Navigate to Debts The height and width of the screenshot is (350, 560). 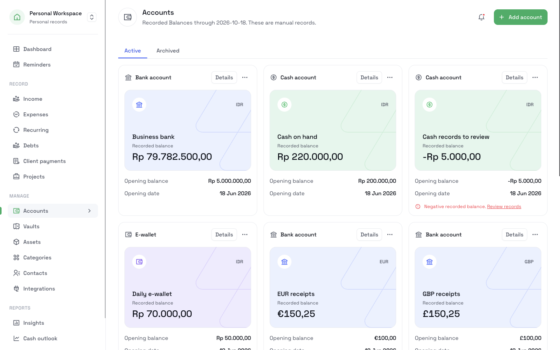53,145
